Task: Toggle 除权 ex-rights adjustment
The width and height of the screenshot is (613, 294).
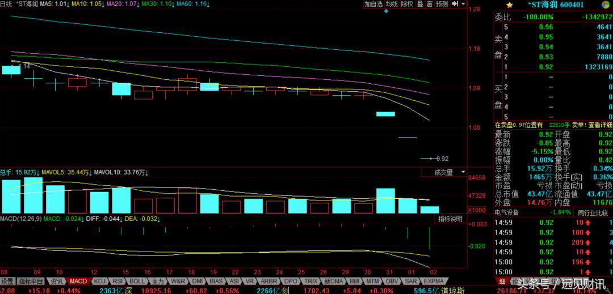Action: pos(407,4)
